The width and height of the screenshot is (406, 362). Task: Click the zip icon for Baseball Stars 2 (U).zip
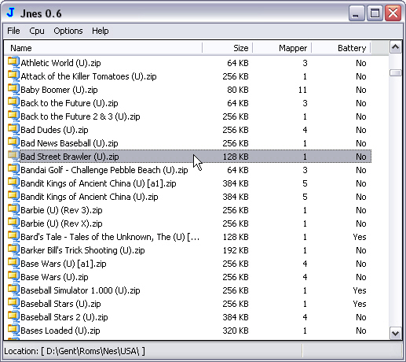(x=13, y=316)
